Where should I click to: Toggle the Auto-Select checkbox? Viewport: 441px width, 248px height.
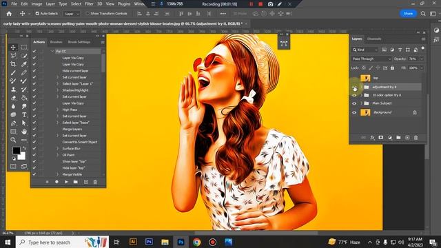click(x=37, y=14)
